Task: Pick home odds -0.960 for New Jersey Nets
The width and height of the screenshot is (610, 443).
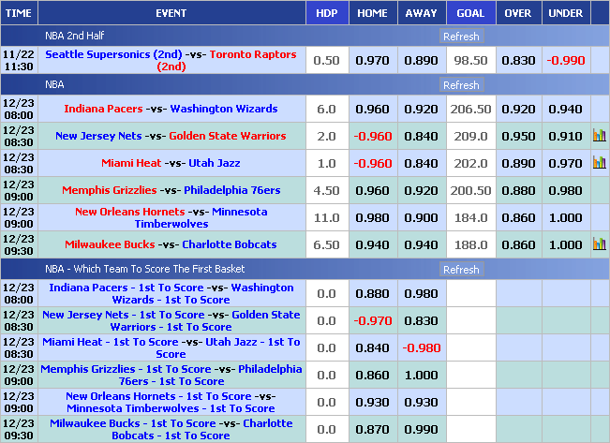Action: [x=372, y=136]
